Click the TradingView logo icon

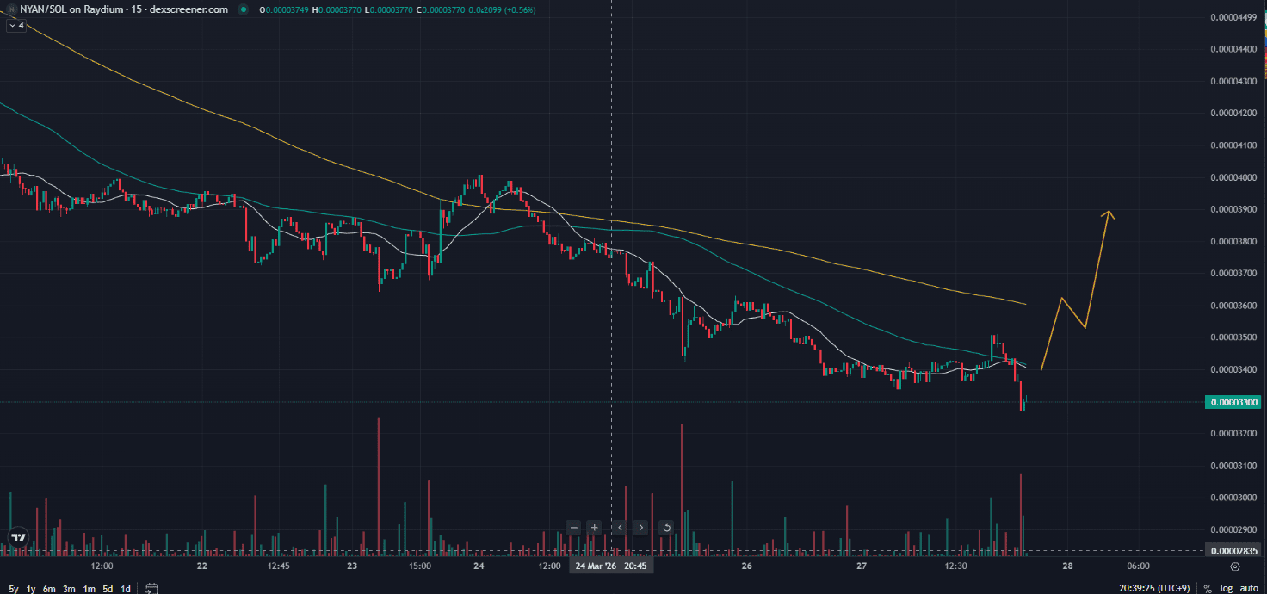point(17,537)
